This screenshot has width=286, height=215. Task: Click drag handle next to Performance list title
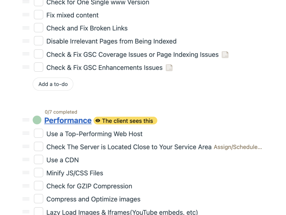coord(26,120)
